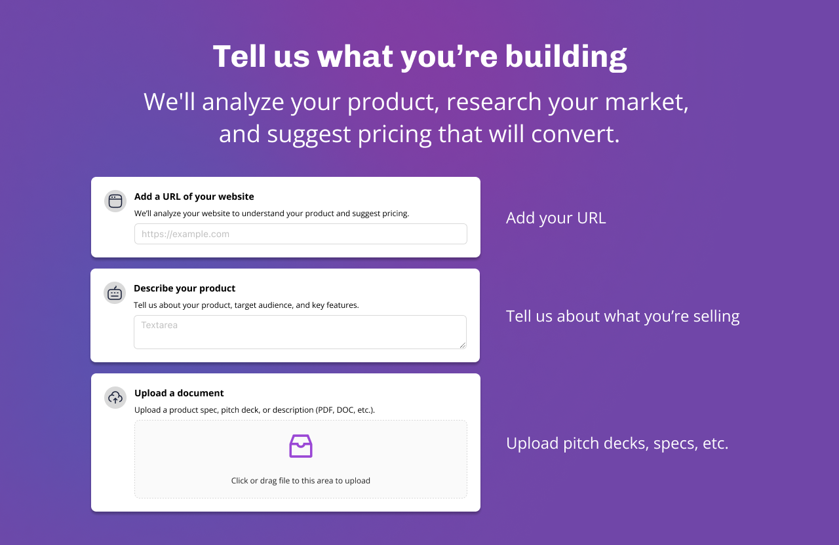Focus the product description Textarea
Viewport: 839px width, 545px height.
point(300,332)
